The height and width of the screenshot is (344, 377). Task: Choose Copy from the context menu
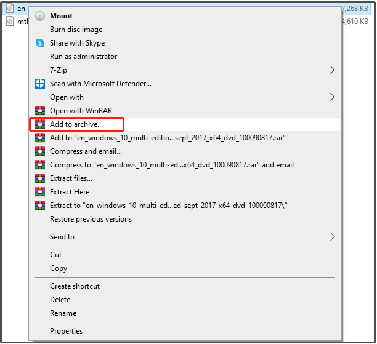click(x=59, y=268)
